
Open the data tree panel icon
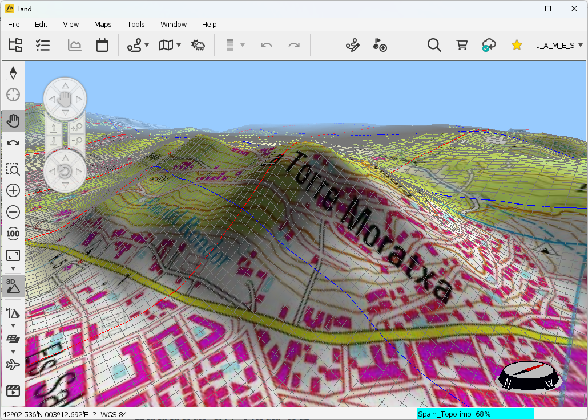[15, 45]
